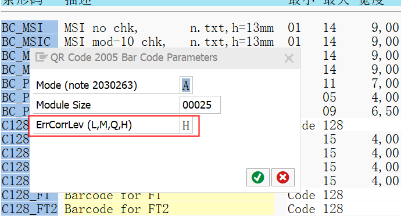The image size is (401, 216).
Task: Click the ErrCorrLev (L,M,Q,H) label
Action: point(84,125)
